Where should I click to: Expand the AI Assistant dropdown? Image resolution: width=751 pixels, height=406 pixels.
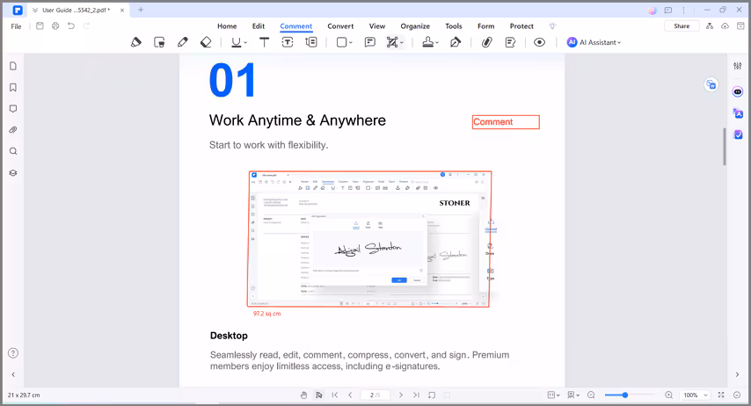tap(594, 42)
